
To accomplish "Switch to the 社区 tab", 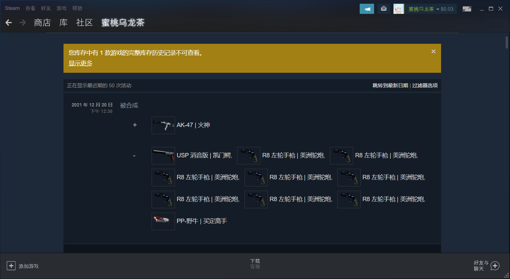I will [84, 23].
